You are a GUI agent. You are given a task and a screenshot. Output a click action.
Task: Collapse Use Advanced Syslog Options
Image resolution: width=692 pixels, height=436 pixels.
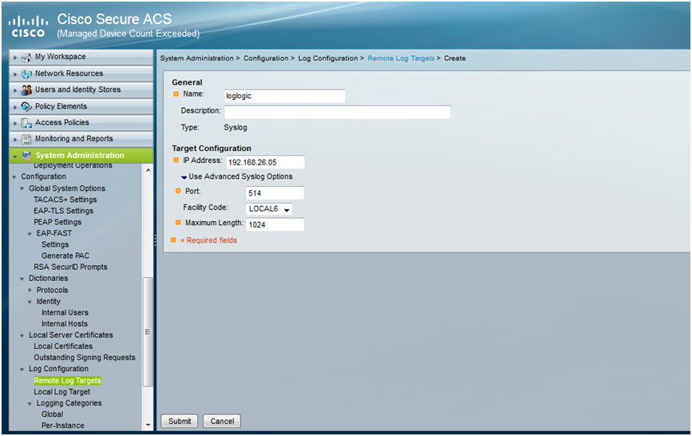click(x=184, y=177)
